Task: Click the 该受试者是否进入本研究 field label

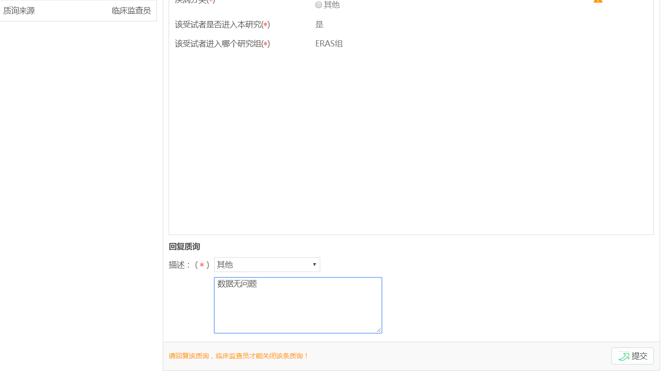Action: pyautogui.click(x=218, y=25)
